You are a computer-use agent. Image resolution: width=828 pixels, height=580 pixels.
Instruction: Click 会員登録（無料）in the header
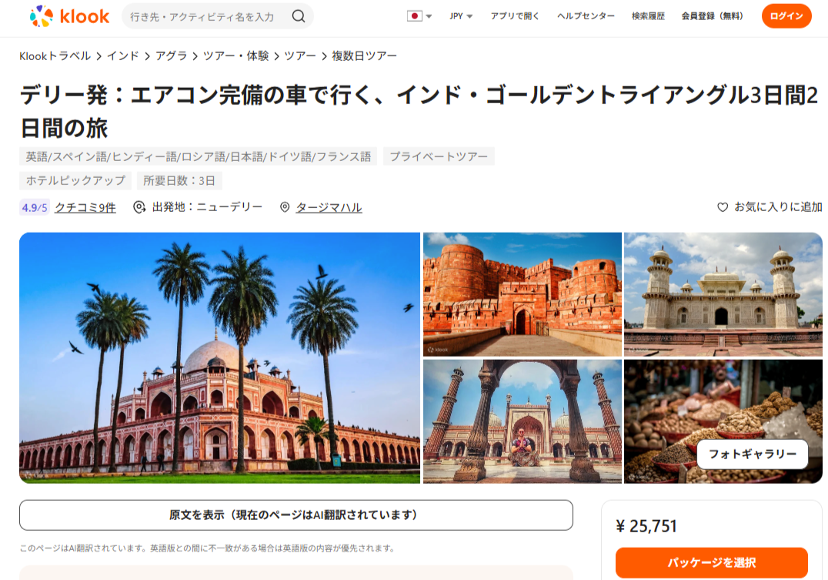pyautogui.click(x=713, y=16)
